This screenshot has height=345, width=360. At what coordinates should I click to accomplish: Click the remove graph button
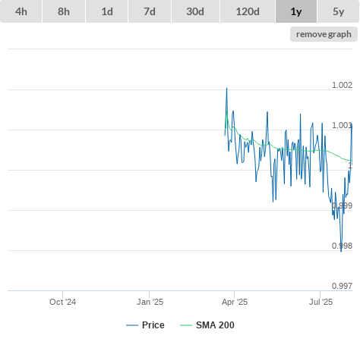(x=324, y=34)
